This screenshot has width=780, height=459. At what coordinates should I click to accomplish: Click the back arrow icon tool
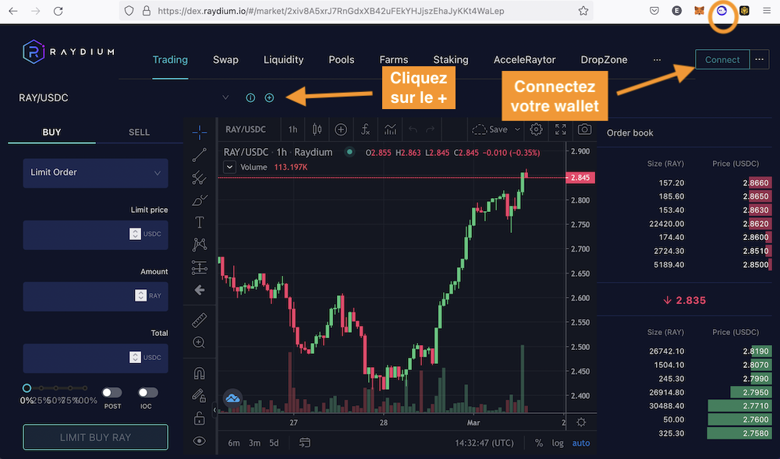[x=200, y=290]
